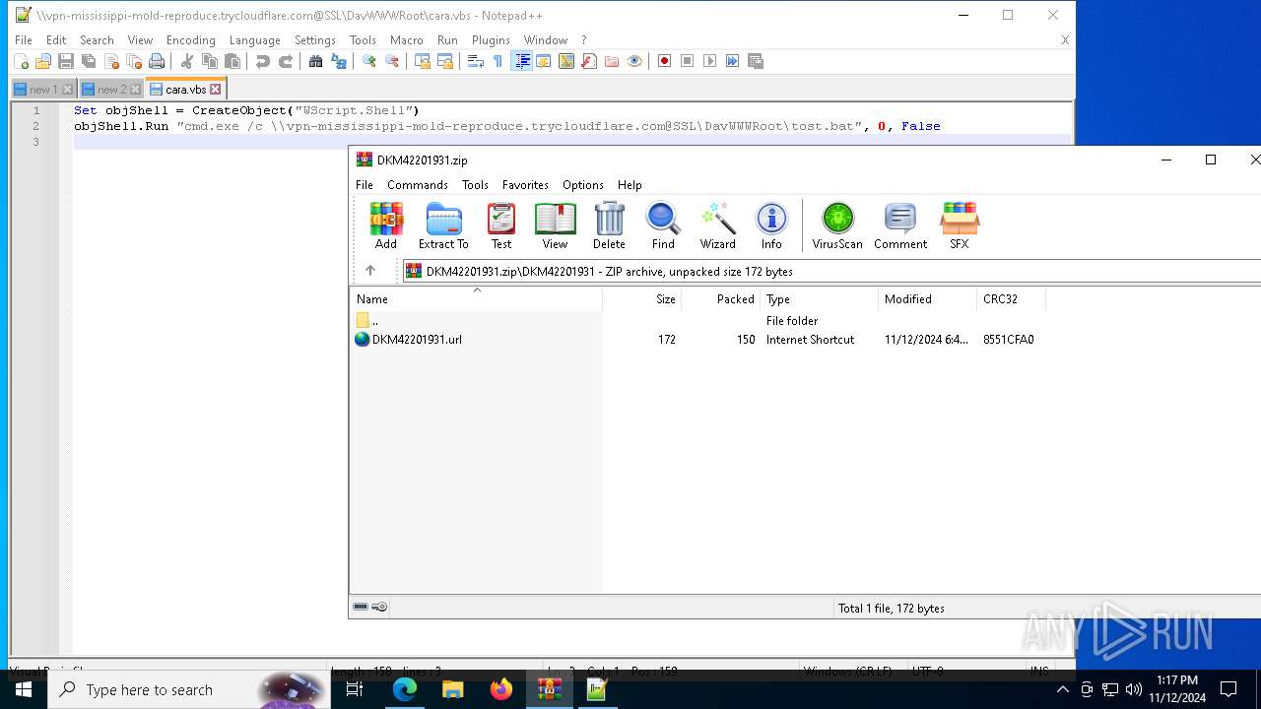Click the Comment icon in WinRAR
1261x709 pixels.
(x=900, y=226)
